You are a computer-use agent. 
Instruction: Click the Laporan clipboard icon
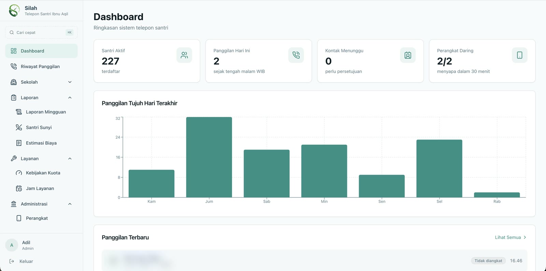coord(14,98)
